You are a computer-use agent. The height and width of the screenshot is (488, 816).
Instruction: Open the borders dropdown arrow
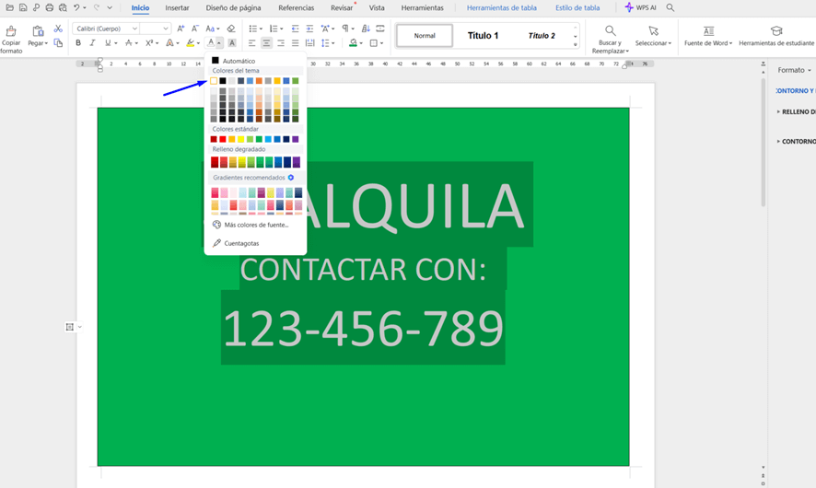pyautogui.click(x=381, y=43)
